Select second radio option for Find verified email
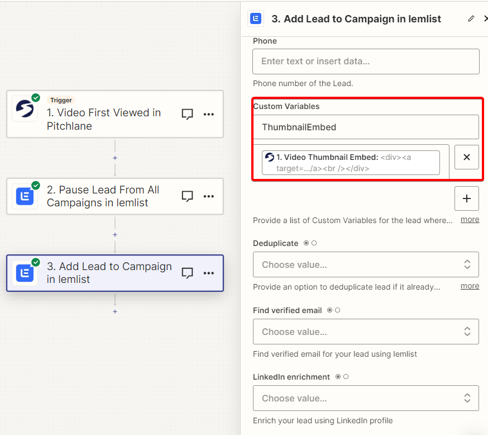Viewport: 488px width, 435px height. pos(337,310)
